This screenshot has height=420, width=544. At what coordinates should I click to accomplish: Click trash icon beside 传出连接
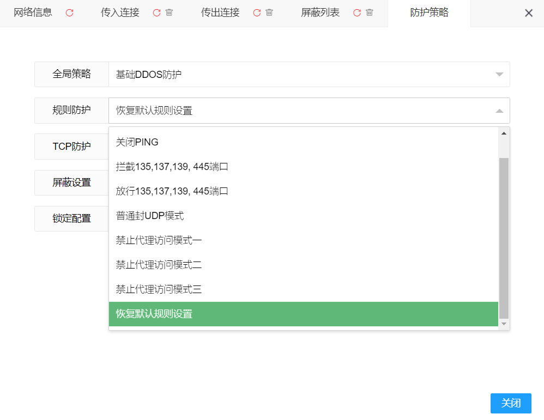point(269,13)
